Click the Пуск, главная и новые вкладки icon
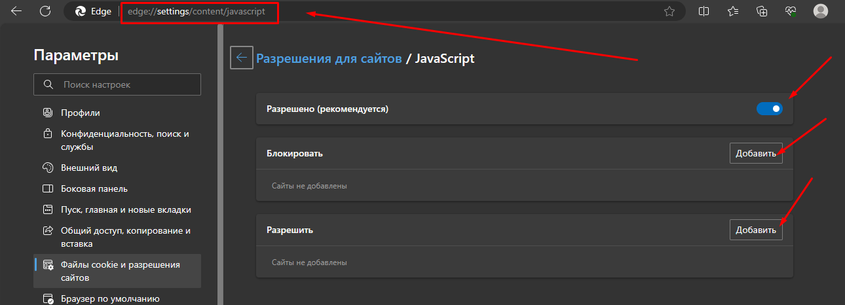The image size is (845, 305). [x=47, y=209]
